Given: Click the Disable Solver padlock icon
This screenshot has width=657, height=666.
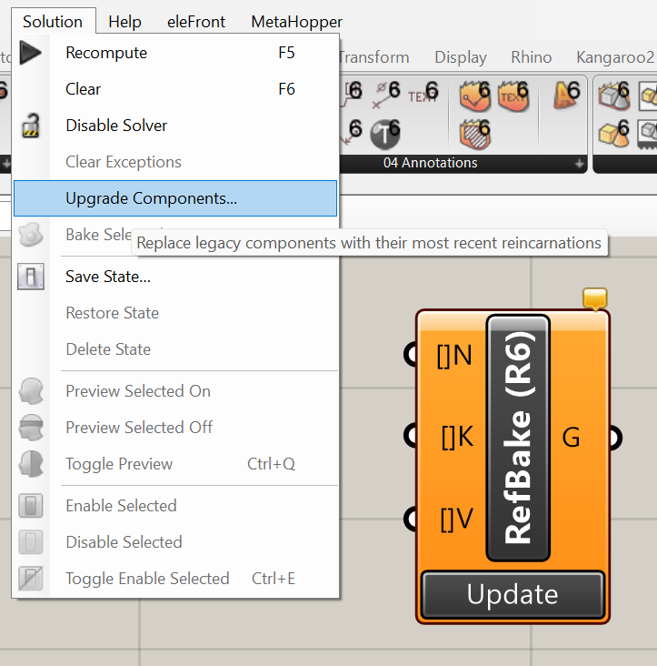Looking at the screenshot, I should coord(31,126).
